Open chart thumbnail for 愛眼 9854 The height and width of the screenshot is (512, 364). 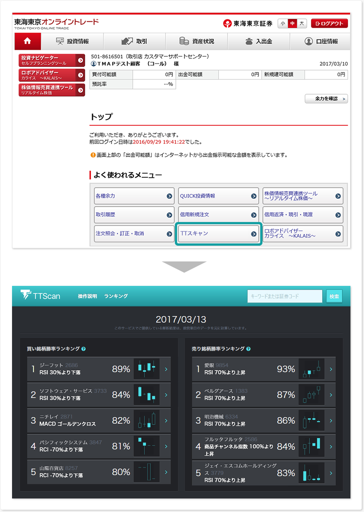[311, 369]
